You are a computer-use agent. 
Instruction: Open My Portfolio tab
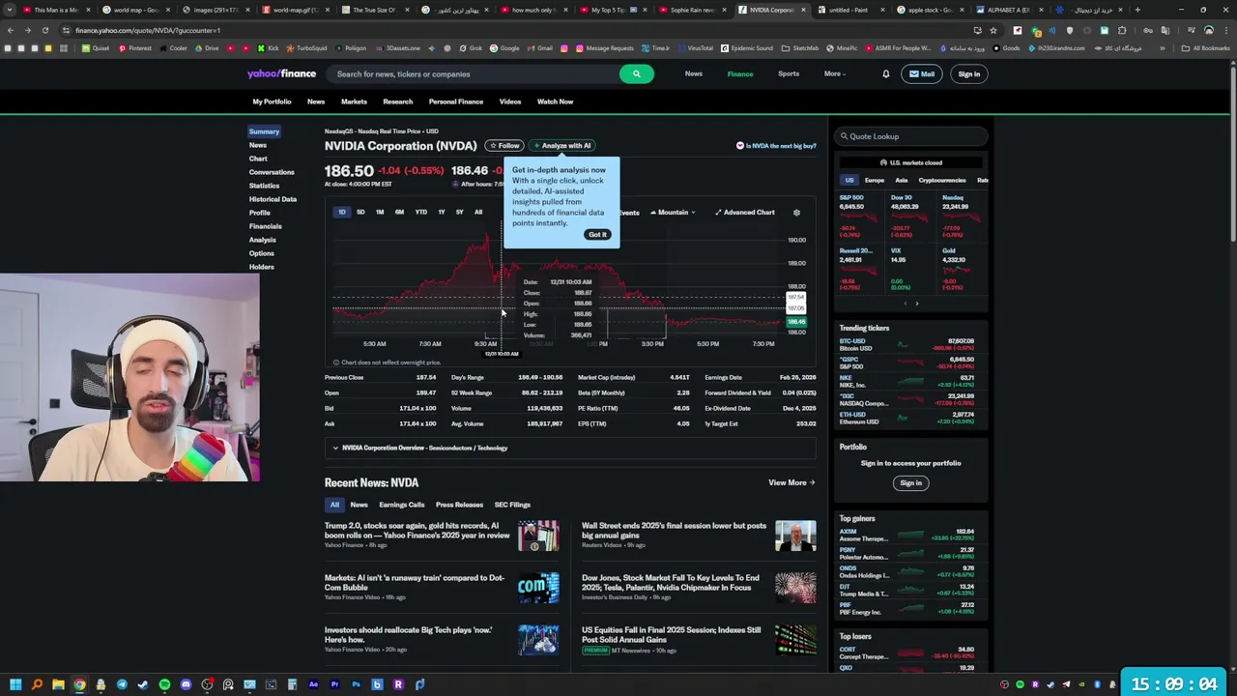272,101
